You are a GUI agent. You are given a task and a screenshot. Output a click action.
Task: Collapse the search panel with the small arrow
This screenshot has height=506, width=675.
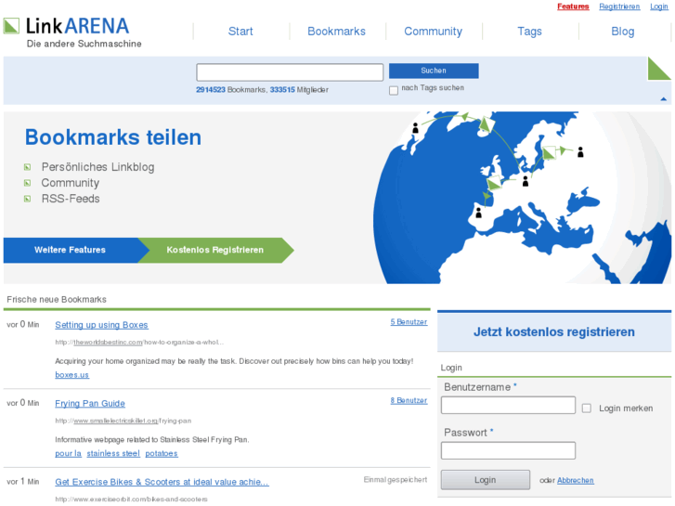click(x=663, y=99)
